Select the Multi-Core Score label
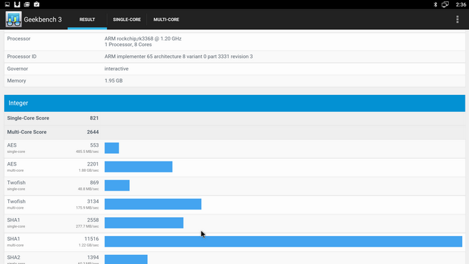The height and width of the screenshot is (264, 469). [x=27, y=132]
